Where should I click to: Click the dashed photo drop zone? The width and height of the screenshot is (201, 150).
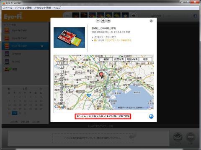click(x=93, y=138)
